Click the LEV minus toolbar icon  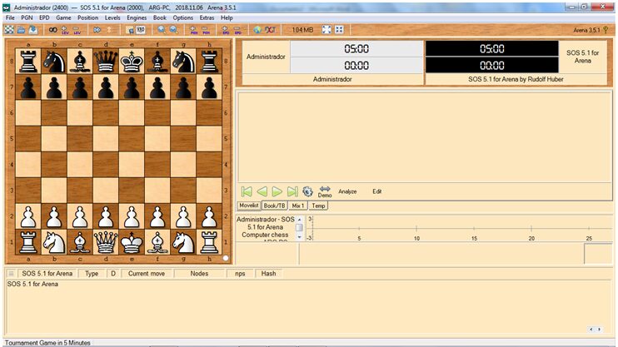point(77,30)
